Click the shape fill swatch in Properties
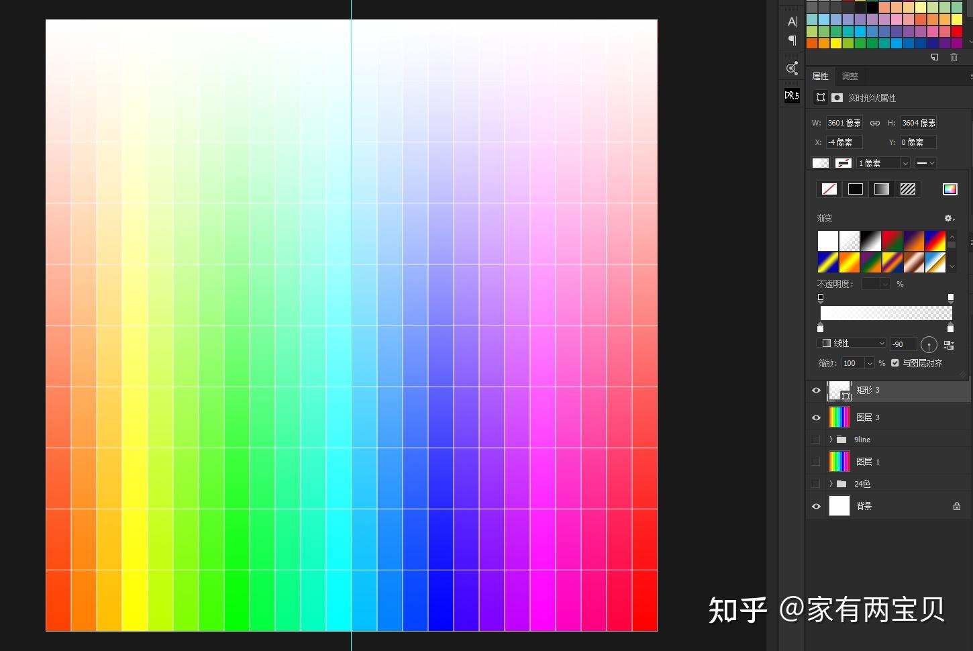Screen dimensions: 973x651 click(820, 163)
